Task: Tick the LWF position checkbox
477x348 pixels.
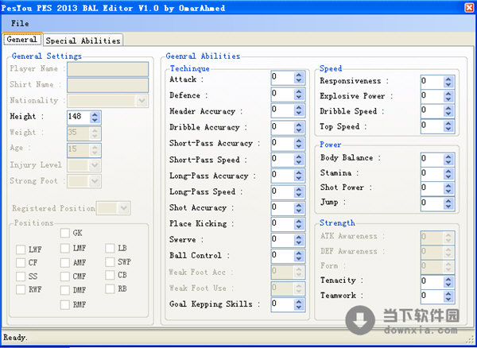Action: tap(21, 249)
